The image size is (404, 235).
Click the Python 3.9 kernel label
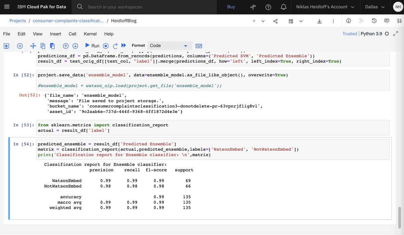point(371,34)
